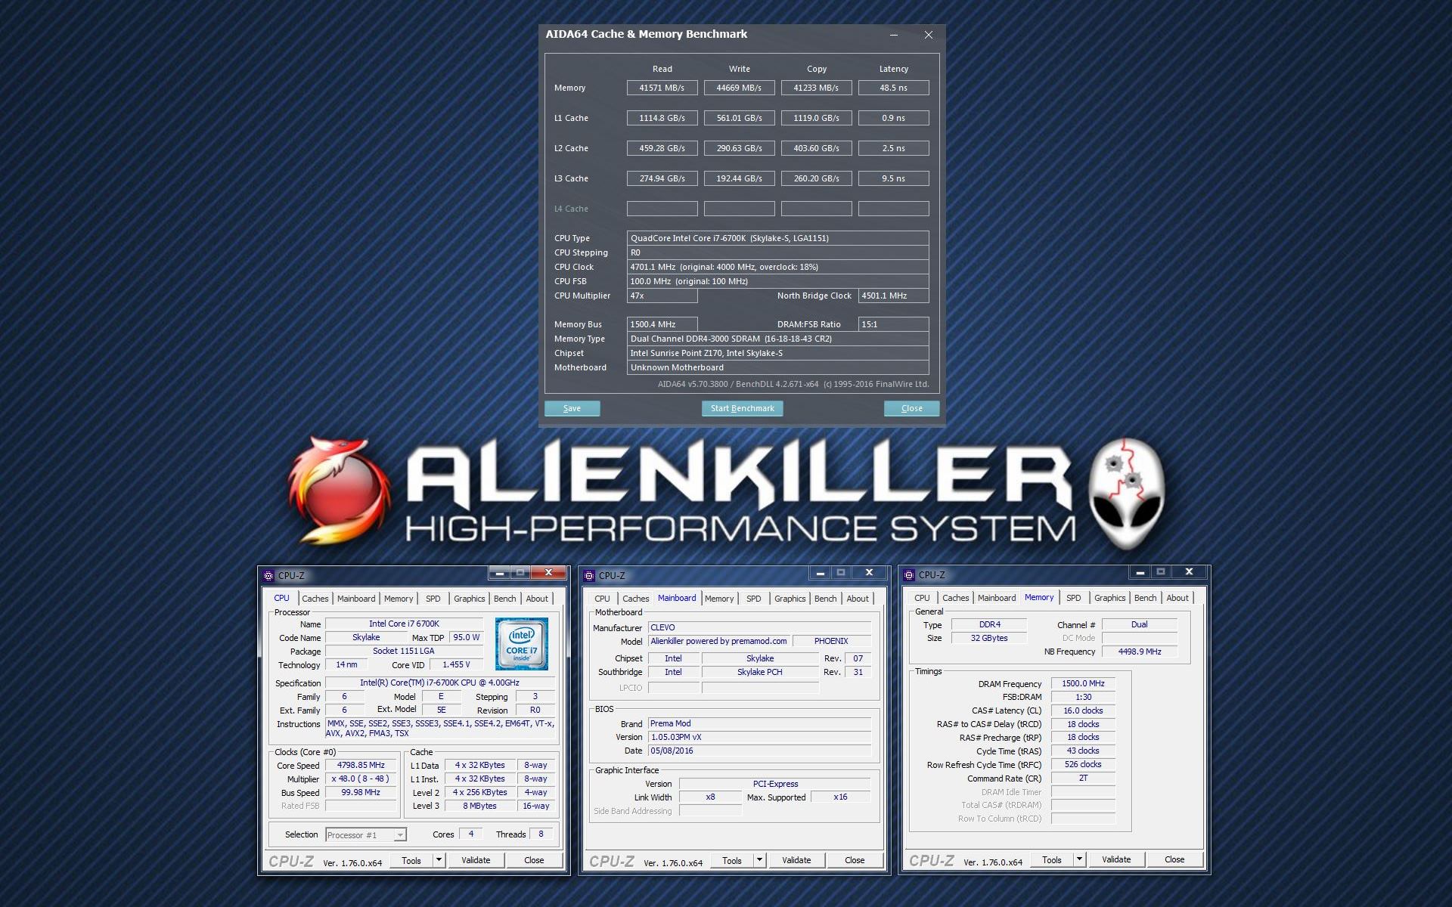The height and width of the screenshot is (907, 1452).
Task: Click the memory Size value 32 GBytes
Action: (x=989, y=638)
